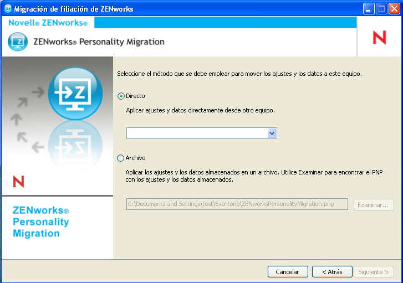The width and height of the screenshot is (403, 283).
Task: Click the small ZENworks header monitor icon
Action: [x=18, y=42]
